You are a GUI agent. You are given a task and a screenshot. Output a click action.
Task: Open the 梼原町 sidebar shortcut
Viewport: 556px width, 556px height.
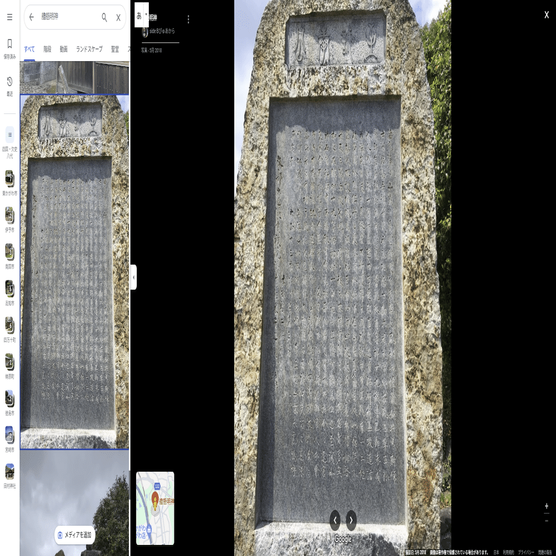pyautogui.click(x=9, y=366)
